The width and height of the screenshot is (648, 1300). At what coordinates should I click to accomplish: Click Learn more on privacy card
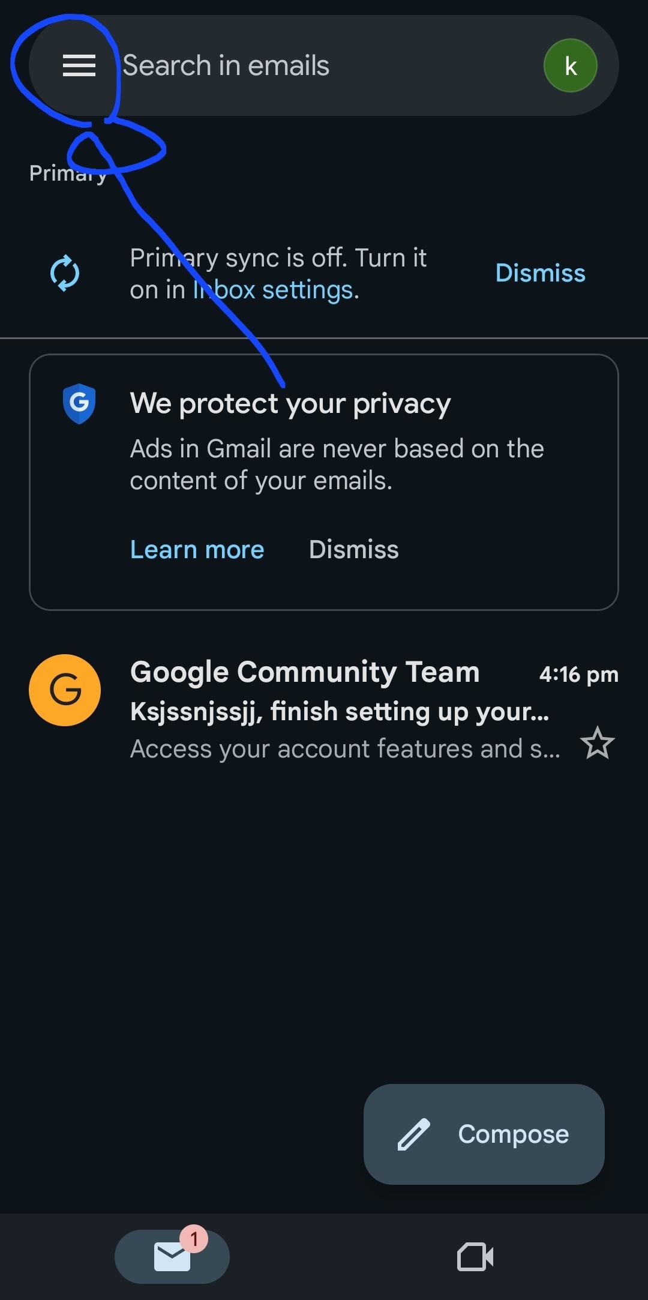pos(197,549)
